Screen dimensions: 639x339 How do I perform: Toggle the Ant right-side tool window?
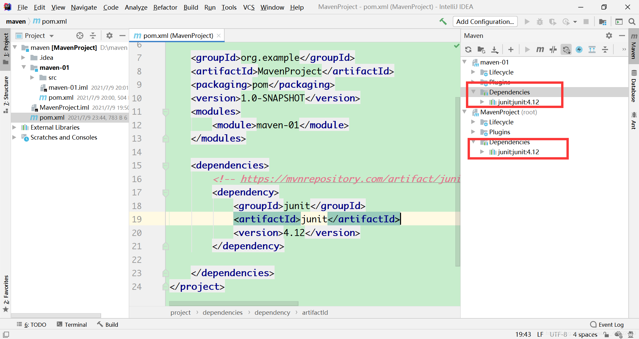(x=634, y=121)
